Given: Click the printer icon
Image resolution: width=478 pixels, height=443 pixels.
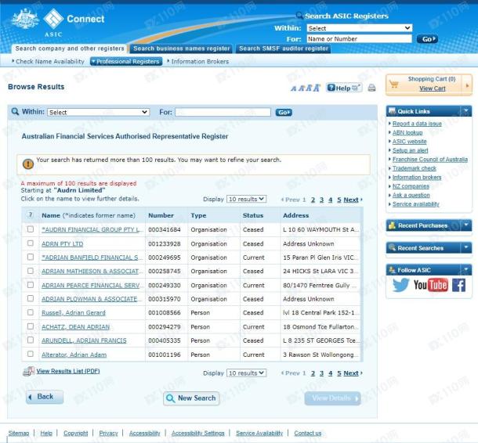Looking at the screenshot, I should [371, 88].
